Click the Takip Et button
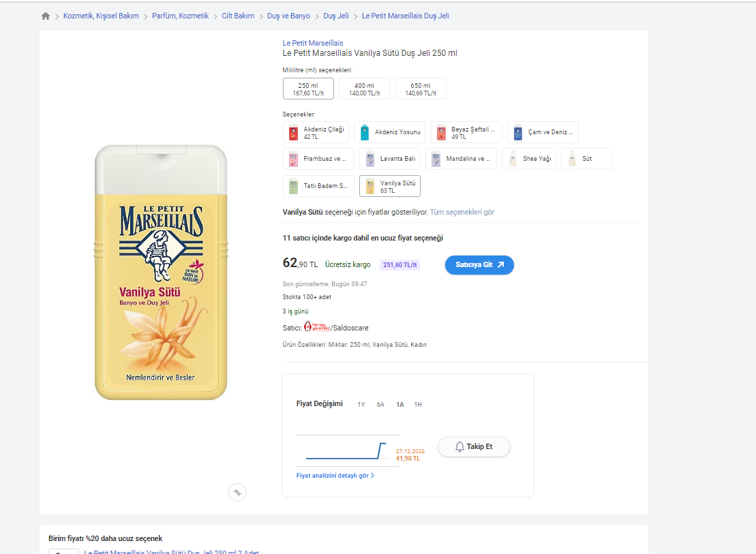Image resolution: width=756 pixels, height=554 pixels. tap(474, 446)
